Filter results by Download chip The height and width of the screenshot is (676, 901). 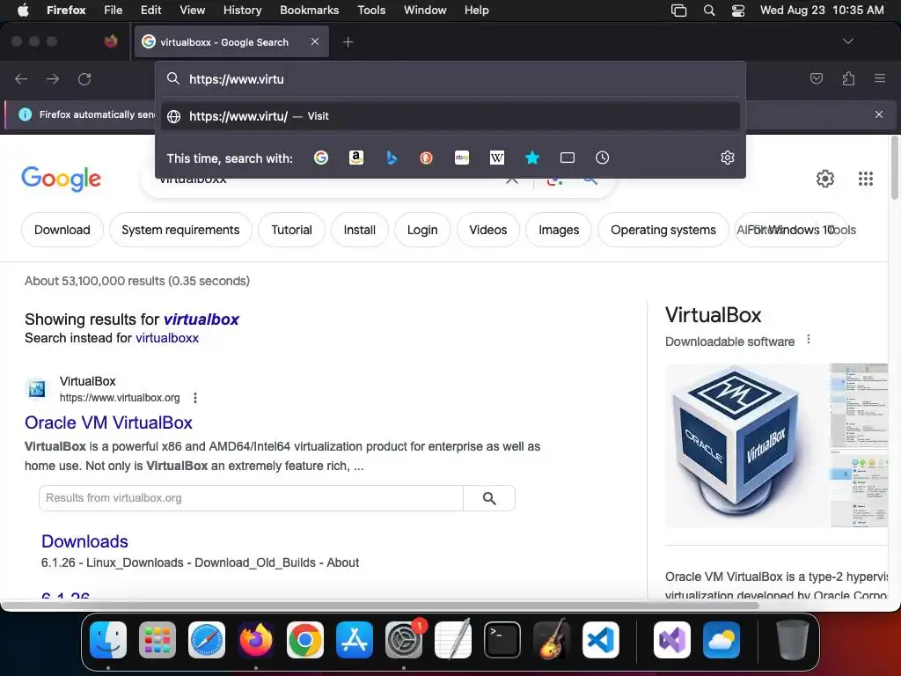coord(62,230)
